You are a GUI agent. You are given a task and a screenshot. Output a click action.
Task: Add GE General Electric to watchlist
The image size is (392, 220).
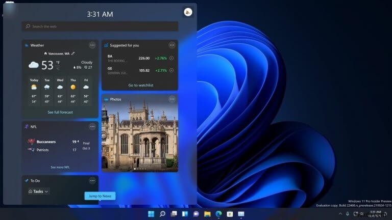coord(171,70)
